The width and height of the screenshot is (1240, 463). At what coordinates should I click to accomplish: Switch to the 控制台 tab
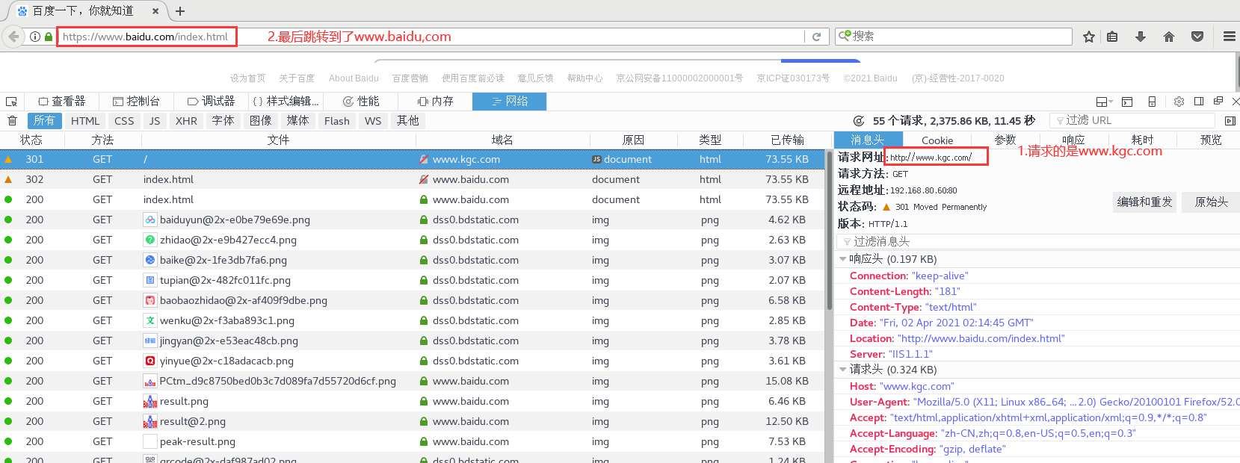tap(136, 102)
